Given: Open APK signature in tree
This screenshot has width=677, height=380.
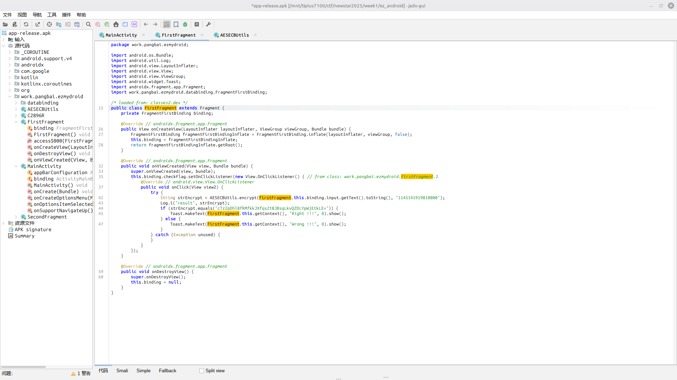Looking at the screenshot, I should tap(33, 229).
